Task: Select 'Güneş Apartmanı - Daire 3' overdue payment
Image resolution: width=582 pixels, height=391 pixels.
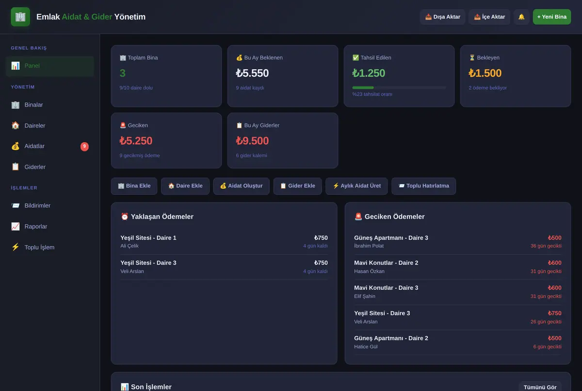Action: (458, 242)
